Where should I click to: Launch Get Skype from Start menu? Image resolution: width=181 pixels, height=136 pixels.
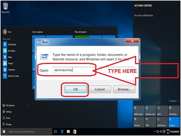tap(9, 51)
